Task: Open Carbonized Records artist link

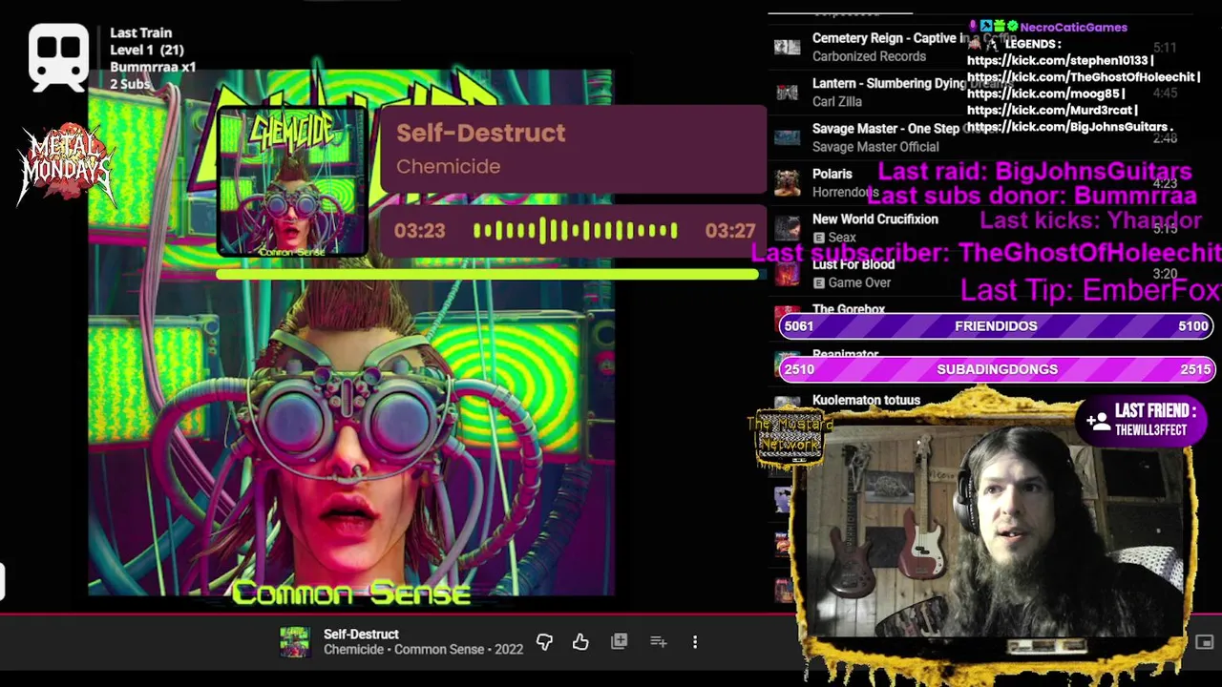Action: pos(869,56)
